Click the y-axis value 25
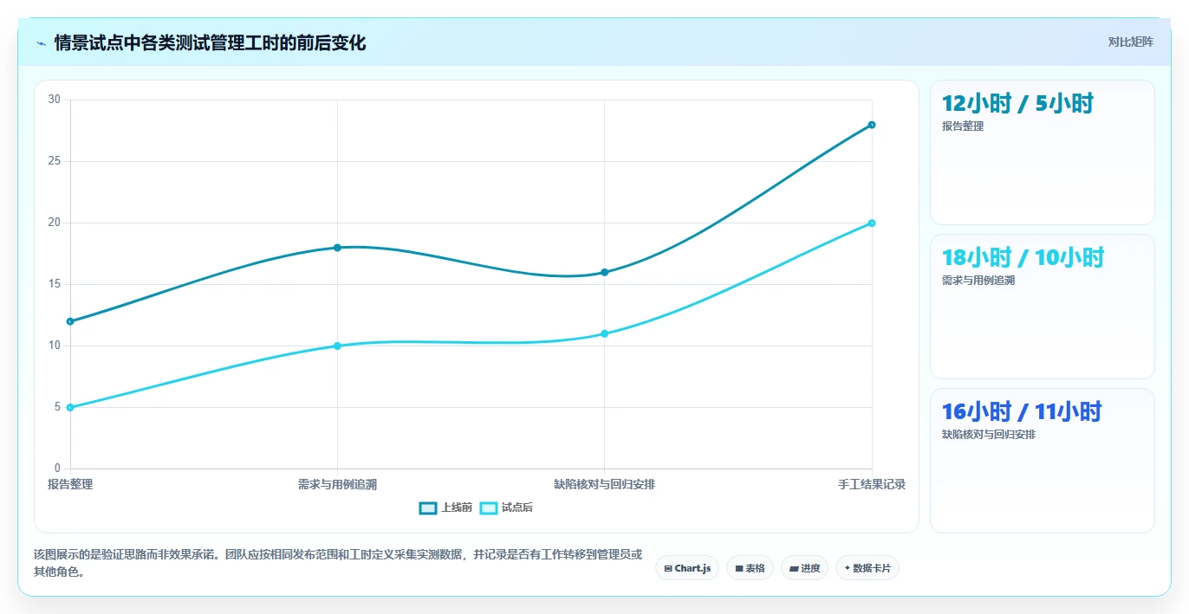The height and width of the screenshot is (614, 1189). [x=55, y=161]
